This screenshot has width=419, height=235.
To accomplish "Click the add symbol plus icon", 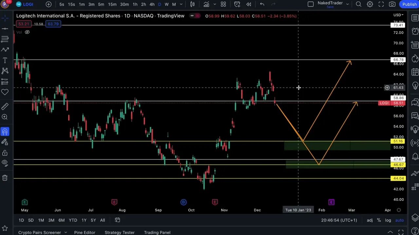I will 48,4.
